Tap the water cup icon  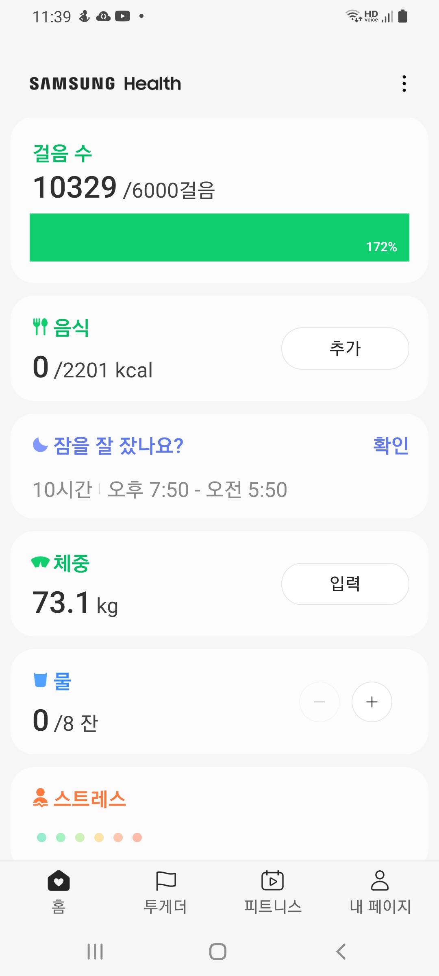(40, 680)
